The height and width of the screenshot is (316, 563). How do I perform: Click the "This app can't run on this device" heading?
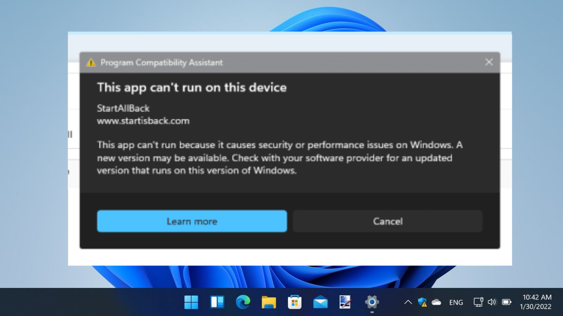click(192, 87)
